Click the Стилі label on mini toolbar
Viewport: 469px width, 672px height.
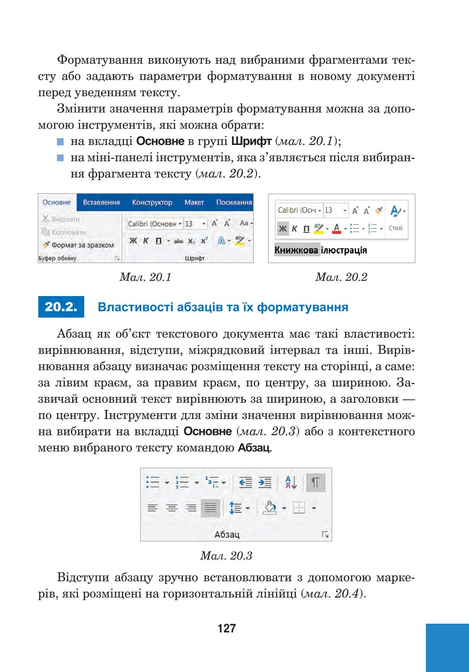coord(396,228)
